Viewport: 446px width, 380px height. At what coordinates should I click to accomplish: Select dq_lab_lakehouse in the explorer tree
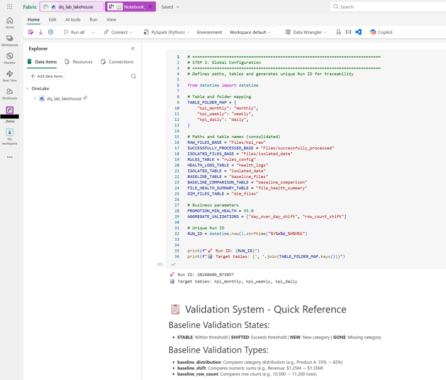tap(64, 99)
